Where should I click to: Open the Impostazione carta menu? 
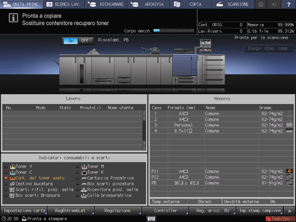click(24, 211)
